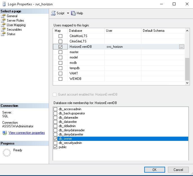Image resolution: width=193 pixels, height=176 pixels.
Task: Click the database list scrollbar thumb
Action: click(187, 69)
